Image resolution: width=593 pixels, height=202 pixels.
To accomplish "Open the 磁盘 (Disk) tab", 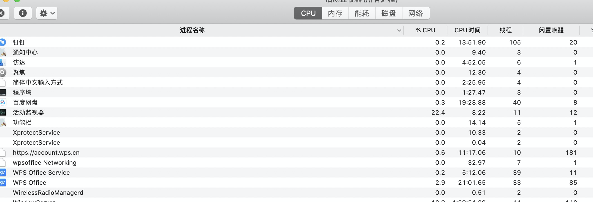I will [389, 13].
